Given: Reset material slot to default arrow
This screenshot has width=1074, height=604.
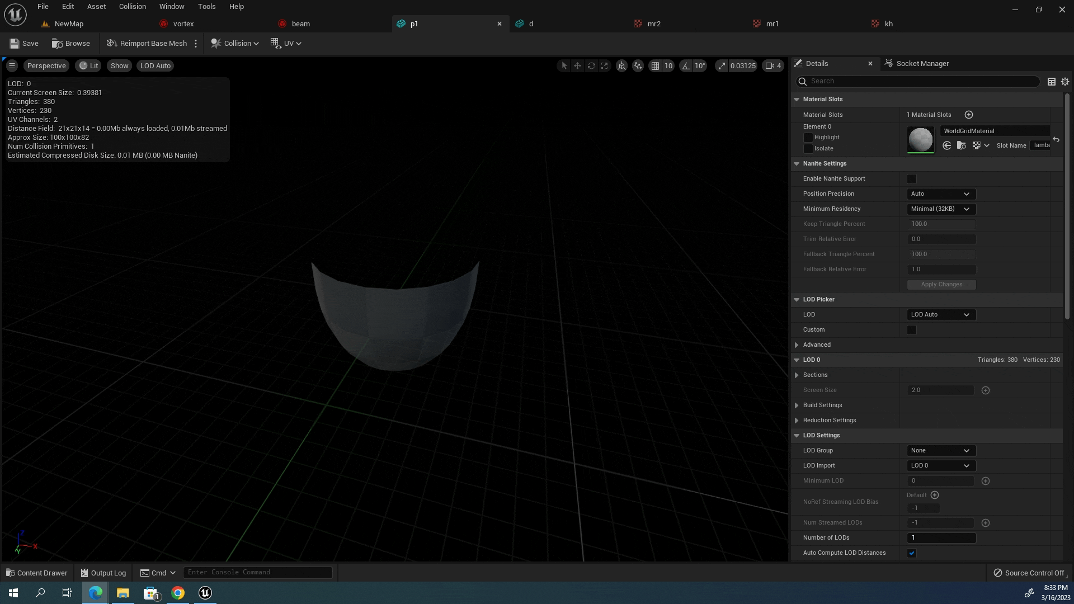Looking at the screenshot, I should pos(1056,139).
